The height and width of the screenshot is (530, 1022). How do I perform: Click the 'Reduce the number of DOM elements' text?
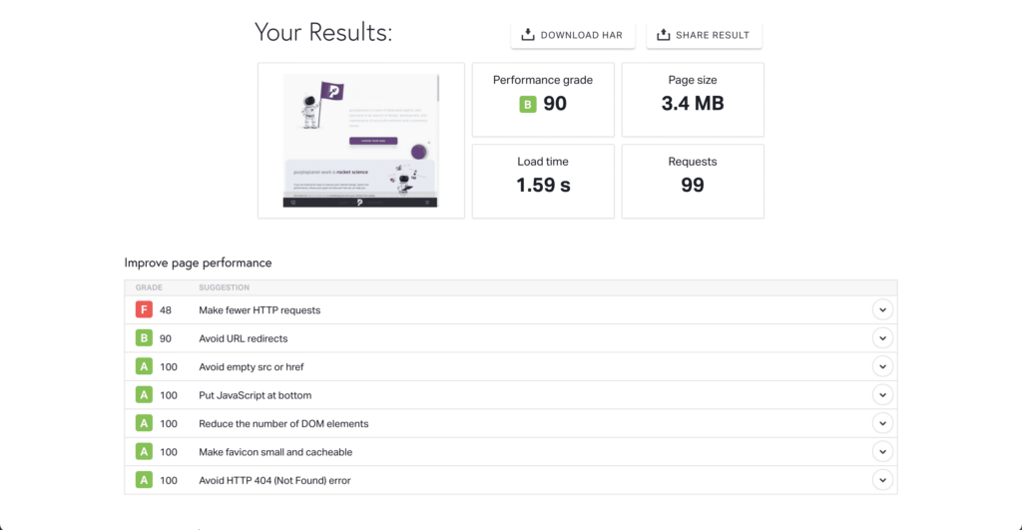pyautogui.click(x=283, y=424)
